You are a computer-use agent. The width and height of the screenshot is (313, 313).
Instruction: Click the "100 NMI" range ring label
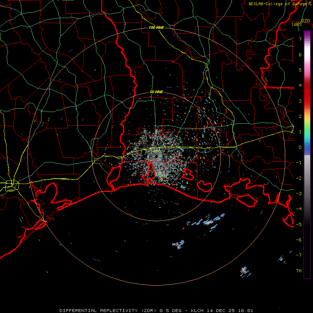156,27
